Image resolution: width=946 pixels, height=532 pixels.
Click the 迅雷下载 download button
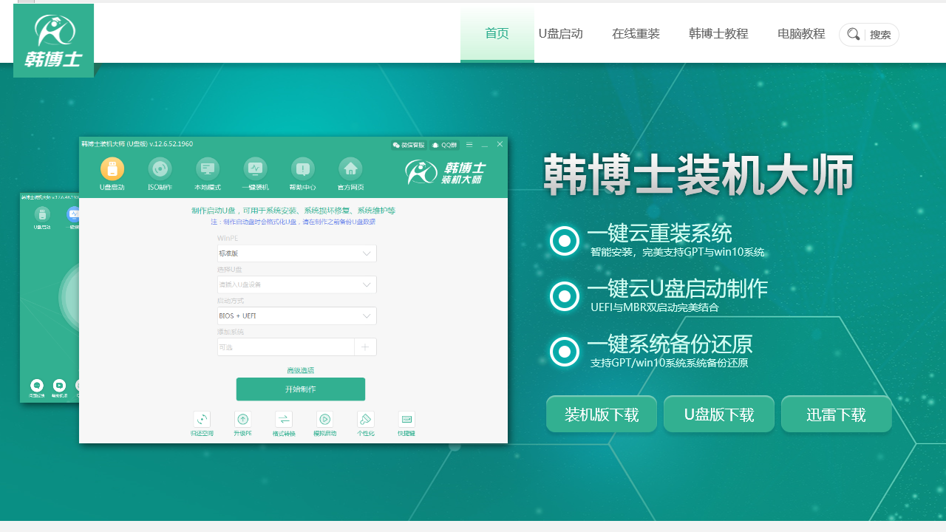837,415
